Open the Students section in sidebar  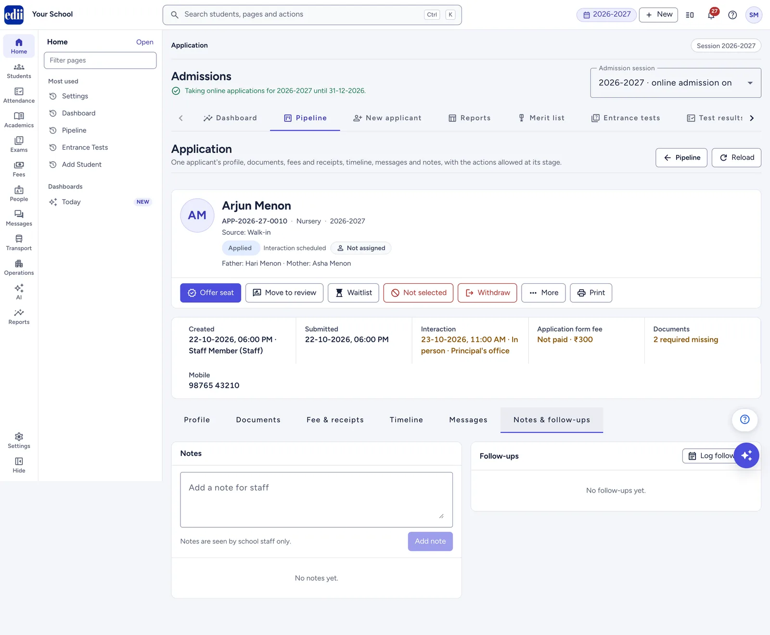point(19,71)
